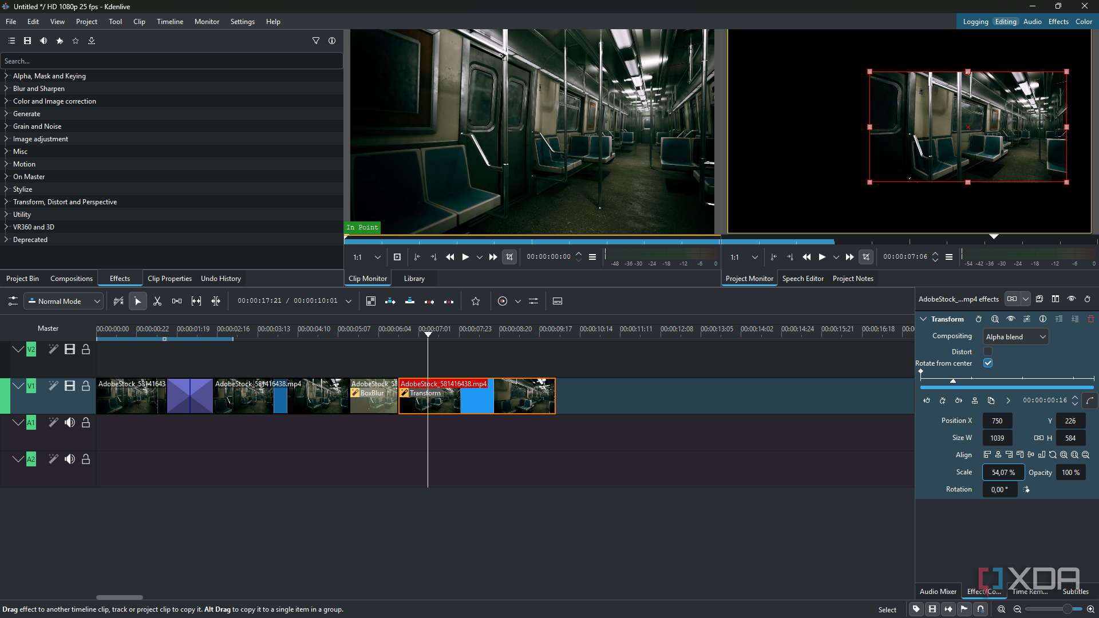The image size is (1099, 618).
Task: Open the Compositing Alpha blend dropdown
Action: click(x=1016, y=336)
